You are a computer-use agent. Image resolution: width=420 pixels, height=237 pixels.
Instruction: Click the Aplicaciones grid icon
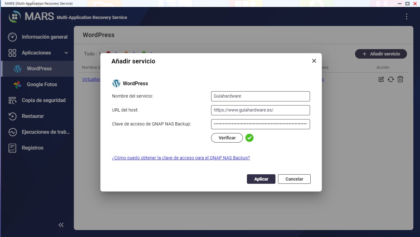12,53
